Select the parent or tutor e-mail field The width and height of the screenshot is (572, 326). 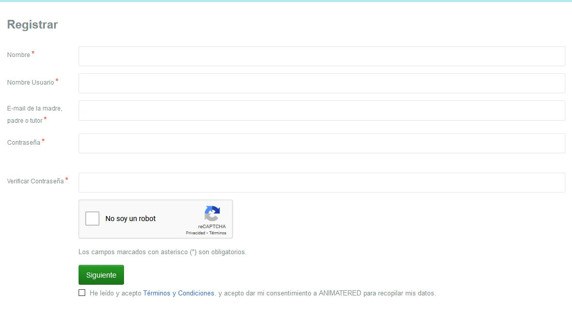[x=321, y=111]
